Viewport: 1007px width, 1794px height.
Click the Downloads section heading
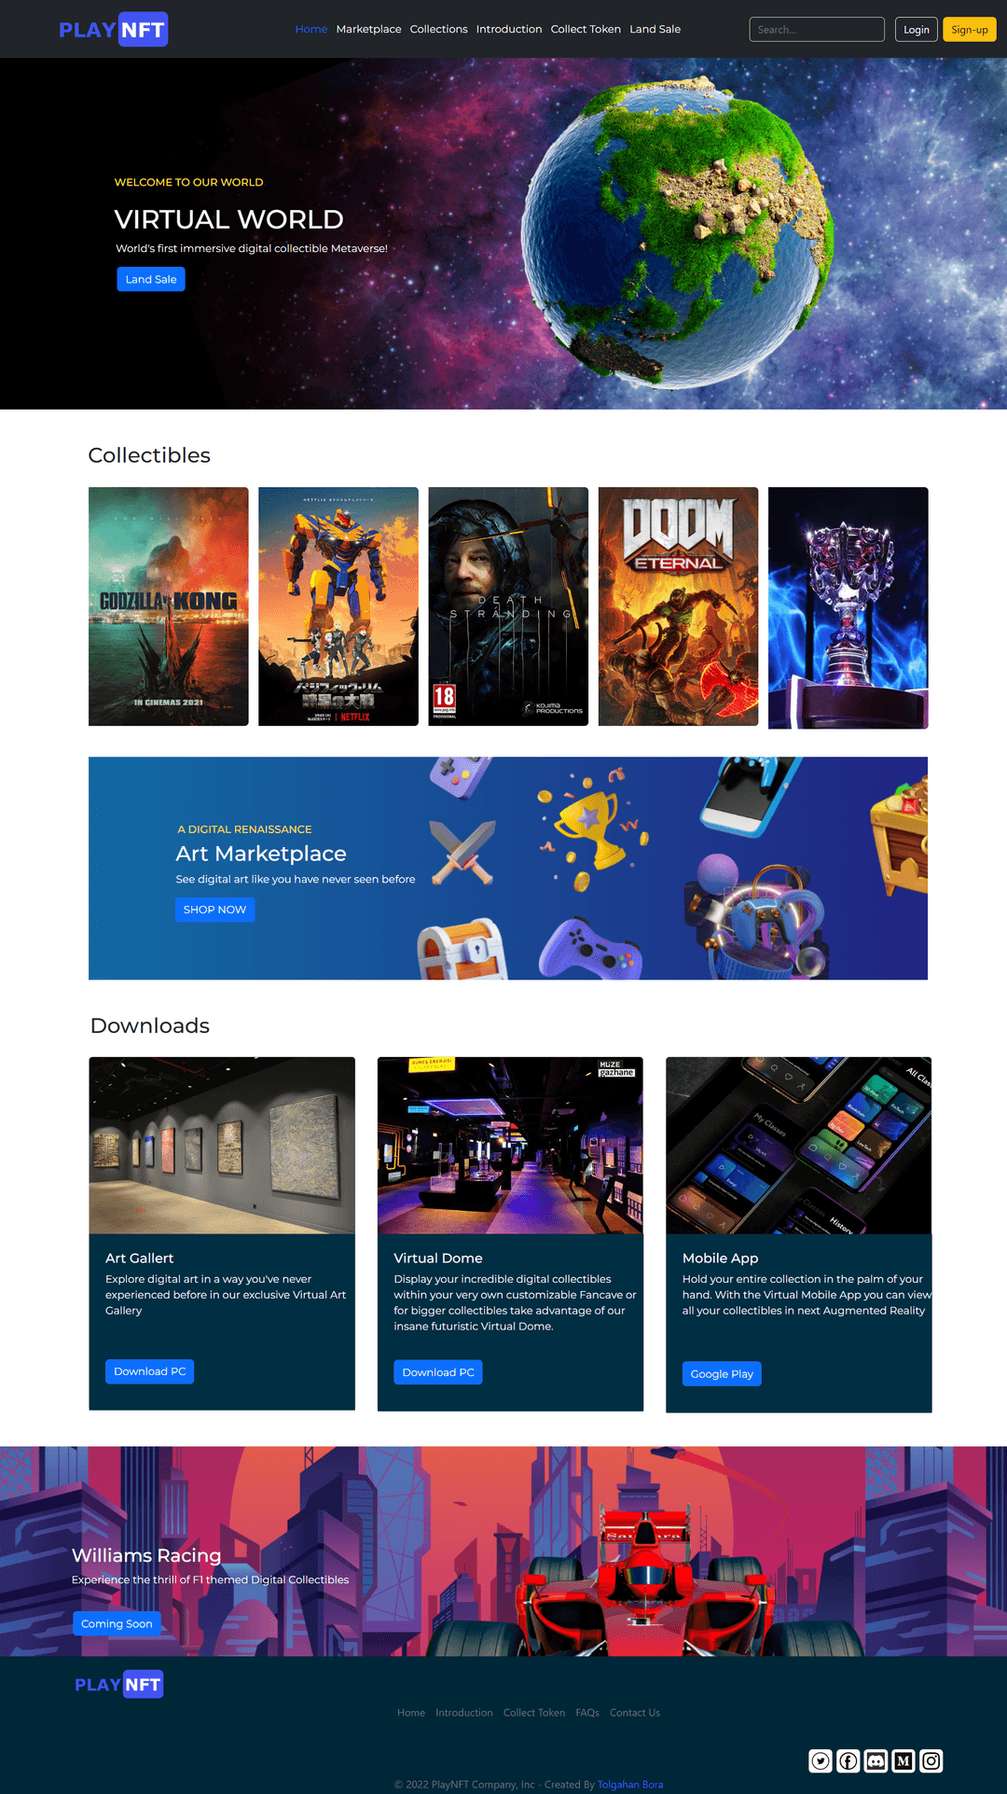150,1025
